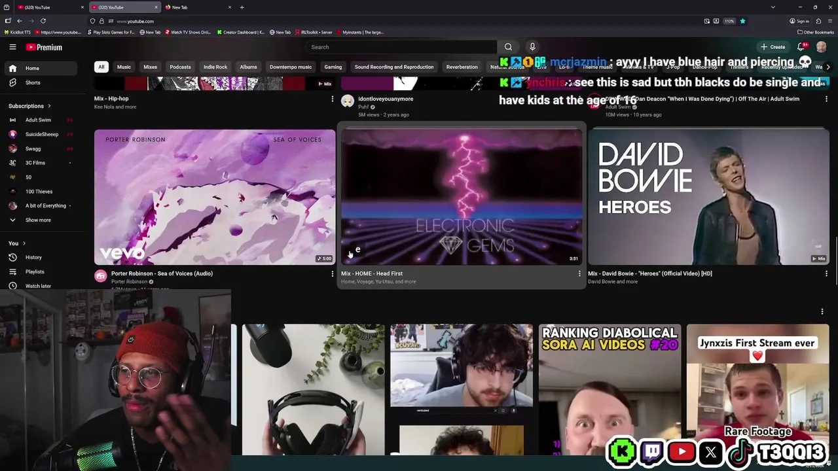Open options menu for Mix - Hip-hop
The width and height of the screenshot is (838, 471).
point(332,99)
